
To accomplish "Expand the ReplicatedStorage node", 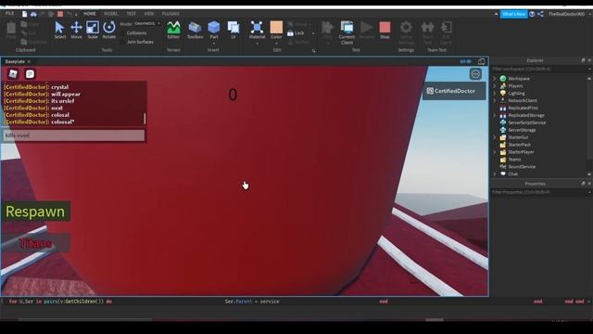I will click(x=495, y=115).
